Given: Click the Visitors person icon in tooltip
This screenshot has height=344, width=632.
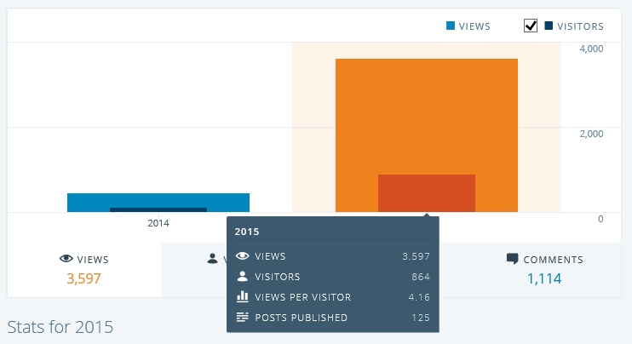Looking at the screenshot, I should (x=242, y=277).
